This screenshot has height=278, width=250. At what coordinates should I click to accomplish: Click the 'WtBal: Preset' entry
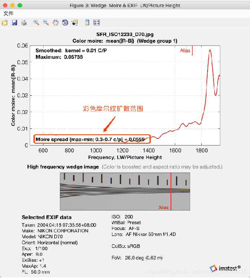coord(126,223)
